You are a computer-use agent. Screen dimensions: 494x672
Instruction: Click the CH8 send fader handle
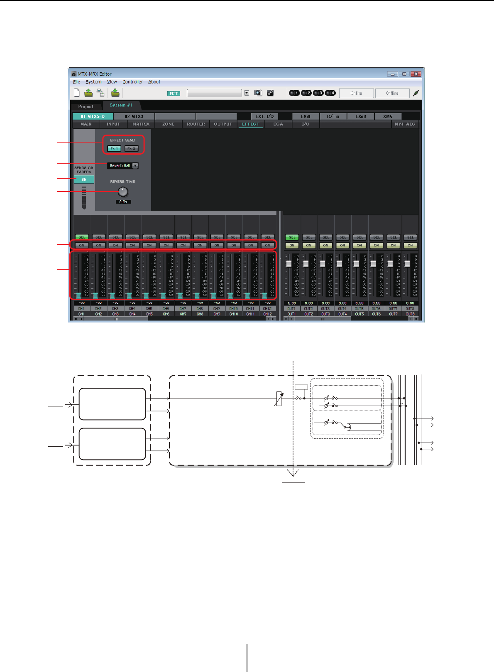click(197, 295)
